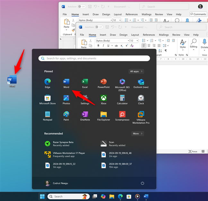The height and width of the screenshot is (201, 208).
Task: Launch Screenpresso from pinned apps
Action: click(x=122, y=116)
